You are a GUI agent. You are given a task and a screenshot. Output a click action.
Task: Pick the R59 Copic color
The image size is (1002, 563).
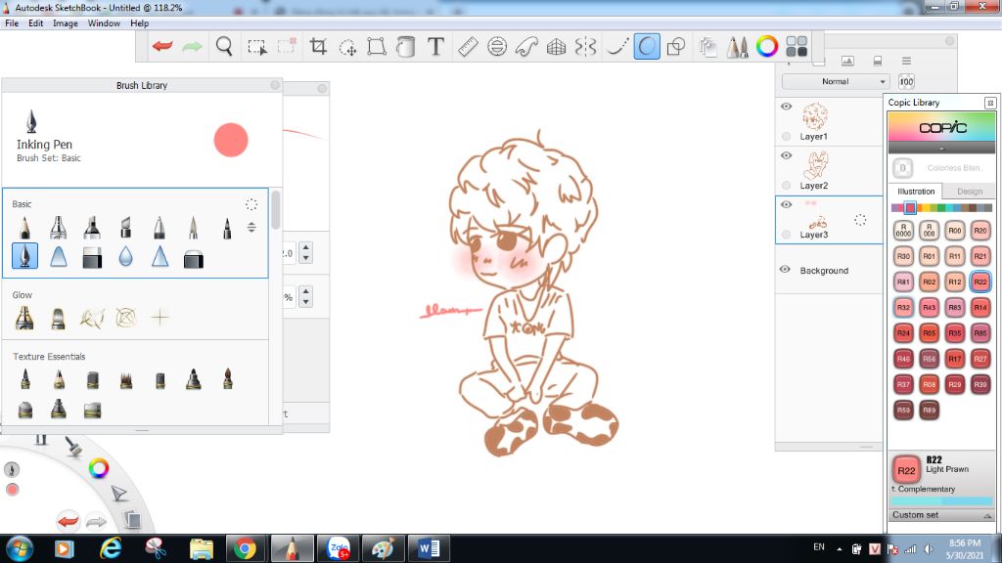pyautogui.click(x=903, y=410)
